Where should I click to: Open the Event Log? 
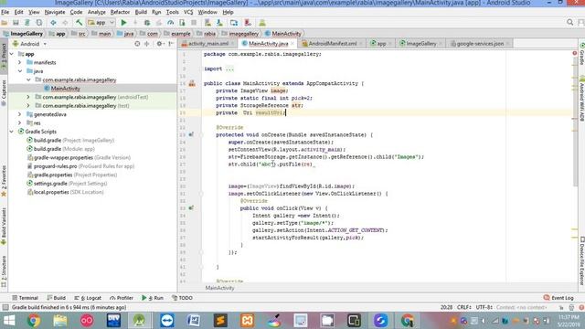558,298
